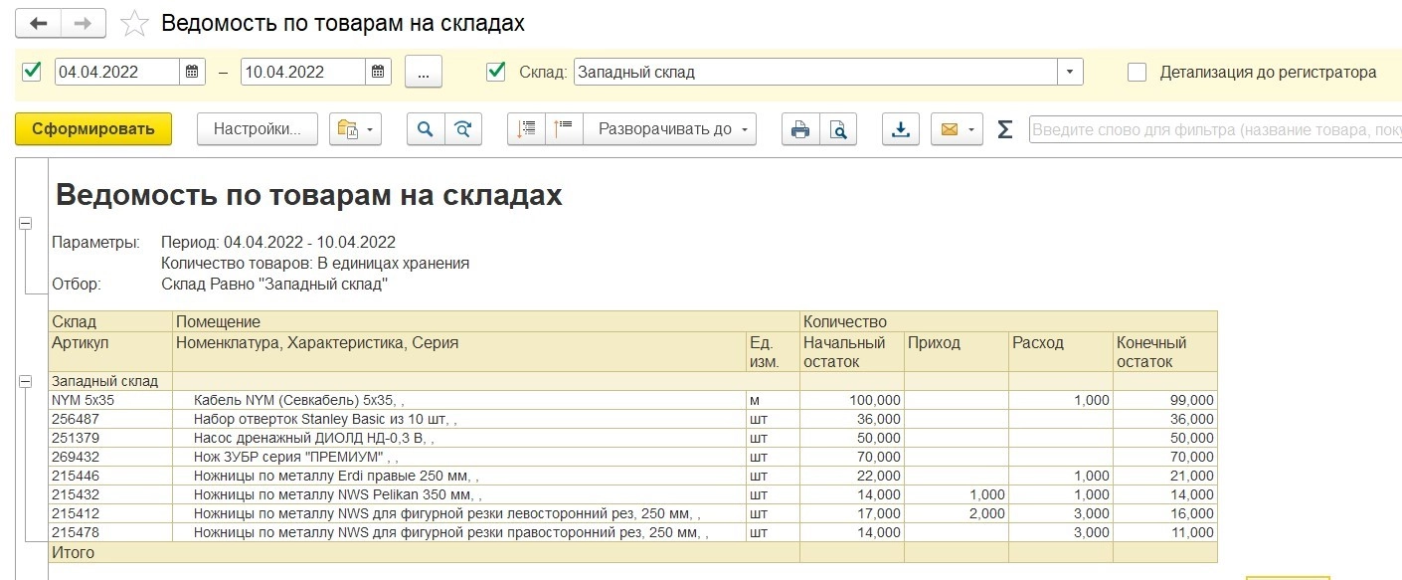1402x580 pixels.
Task: Click the Расход column header
Action: (x=1061, y=352)
